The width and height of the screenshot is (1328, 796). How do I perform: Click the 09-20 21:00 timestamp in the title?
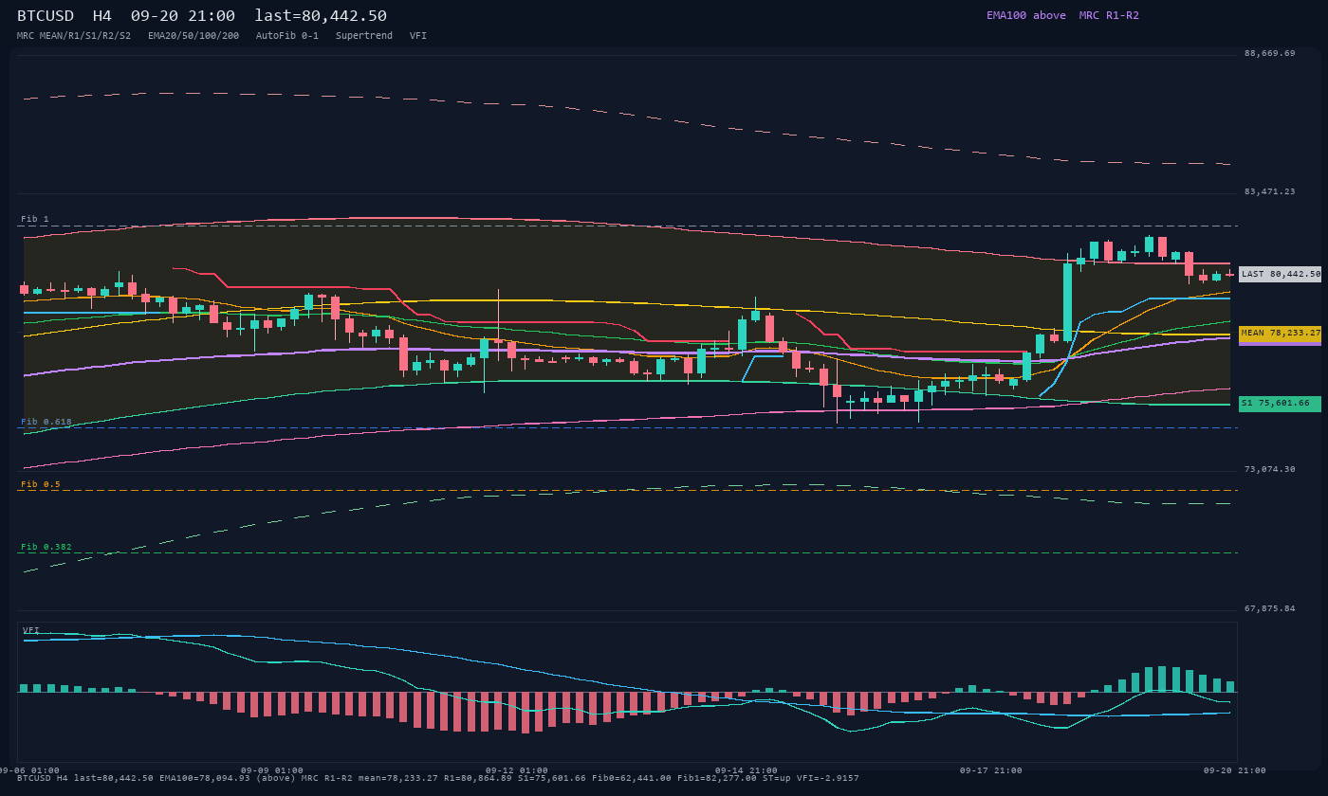tap(183, 15)
